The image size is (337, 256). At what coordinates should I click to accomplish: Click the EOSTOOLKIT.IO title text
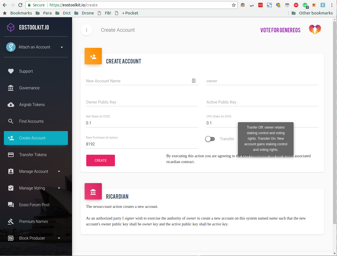tap(34, 27)
